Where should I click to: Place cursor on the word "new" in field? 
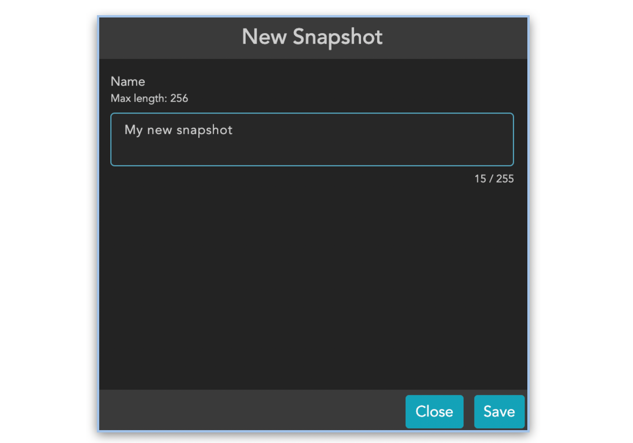tap(159, 131)
